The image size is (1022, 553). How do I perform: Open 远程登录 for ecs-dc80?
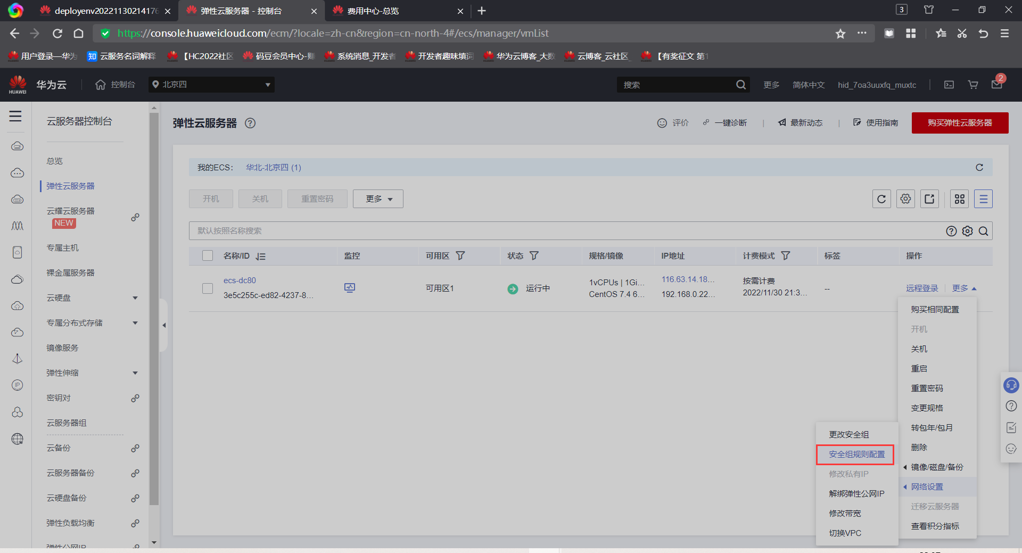922,288
